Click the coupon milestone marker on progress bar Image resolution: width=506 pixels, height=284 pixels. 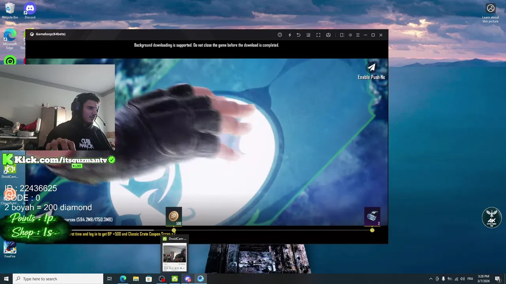[x=372, y=230]
